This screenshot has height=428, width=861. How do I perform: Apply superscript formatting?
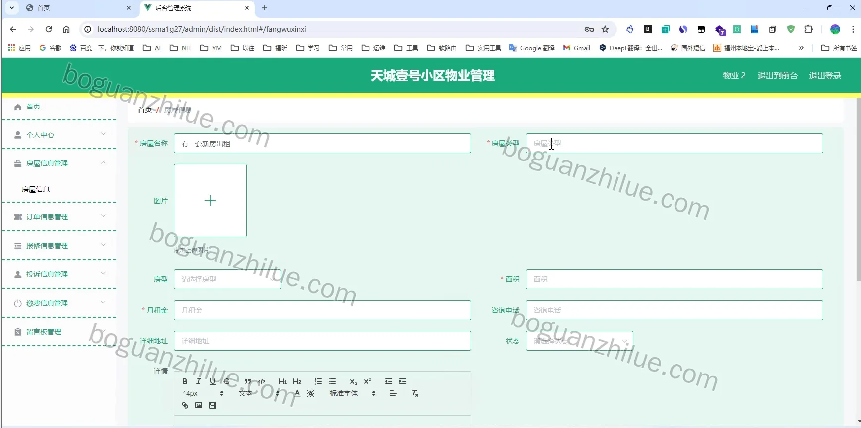point(368,381)
